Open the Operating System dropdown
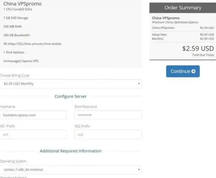Viewport: 216px width, 178px height. [71, 170]
